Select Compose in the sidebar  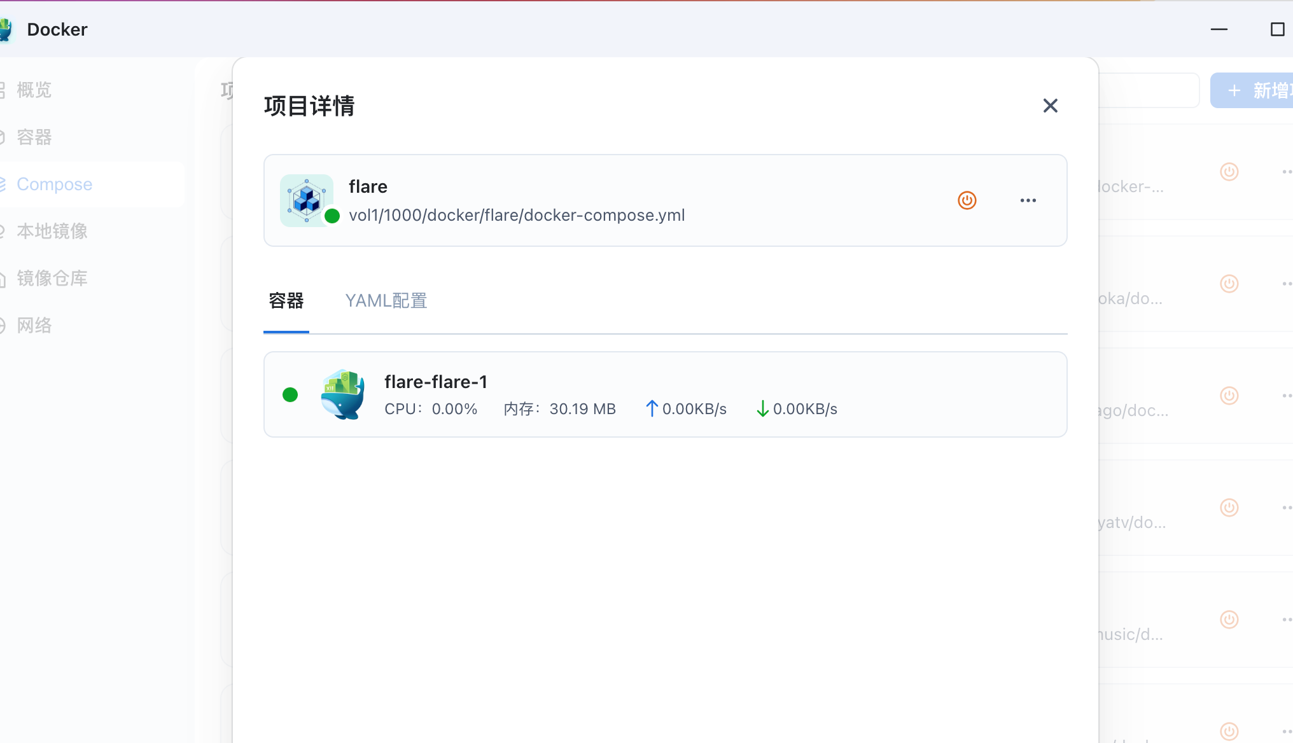point(55,184)
